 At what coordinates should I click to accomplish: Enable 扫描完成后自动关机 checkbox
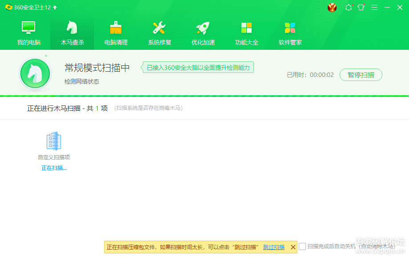point(302,246)
